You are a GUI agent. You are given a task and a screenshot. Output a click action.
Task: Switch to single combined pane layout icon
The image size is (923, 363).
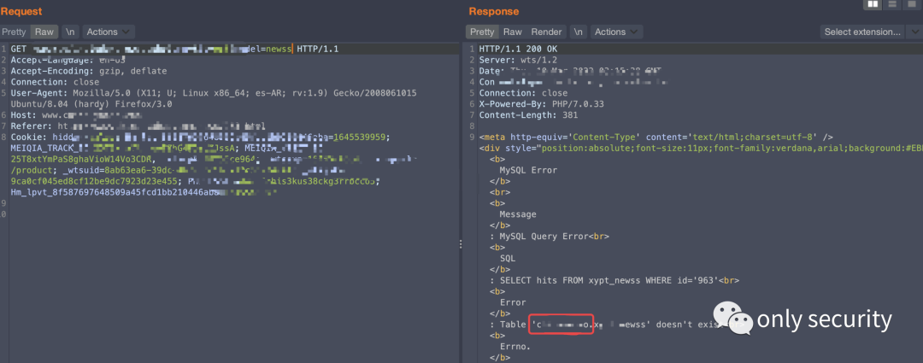pyautogui.click(x=912, y=5)
